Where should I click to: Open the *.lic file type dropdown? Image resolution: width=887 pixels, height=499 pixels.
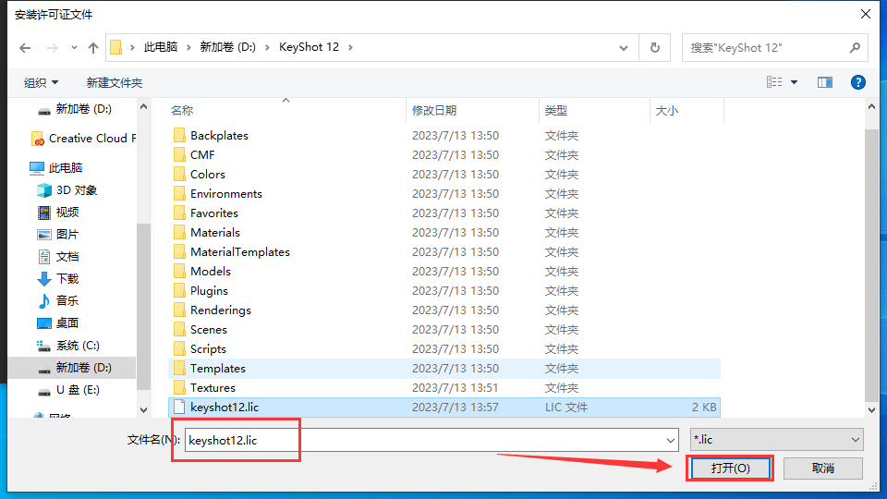pos(777,440)
